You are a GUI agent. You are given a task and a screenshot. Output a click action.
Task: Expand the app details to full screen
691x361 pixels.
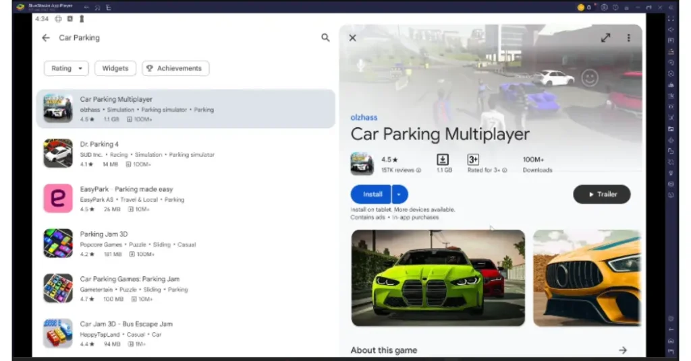coord(605,38)
